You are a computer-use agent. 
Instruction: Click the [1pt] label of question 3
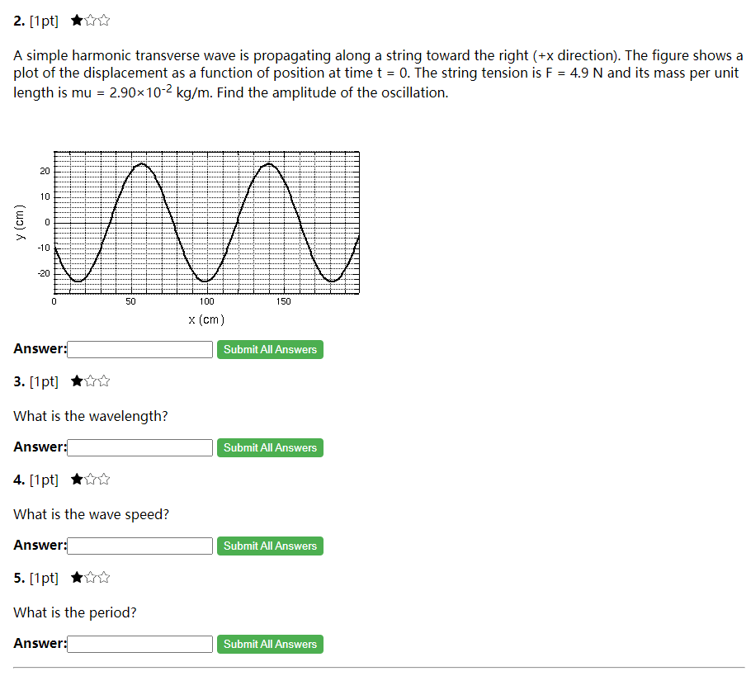(44, 381)
